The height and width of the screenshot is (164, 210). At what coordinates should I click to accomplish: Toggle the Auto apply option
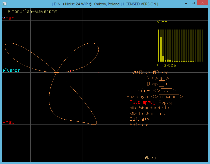click(142, 102)
